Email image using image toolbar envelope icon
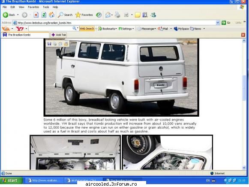The image size is (249, 187). pyautogui.click(x=60, y=44)
